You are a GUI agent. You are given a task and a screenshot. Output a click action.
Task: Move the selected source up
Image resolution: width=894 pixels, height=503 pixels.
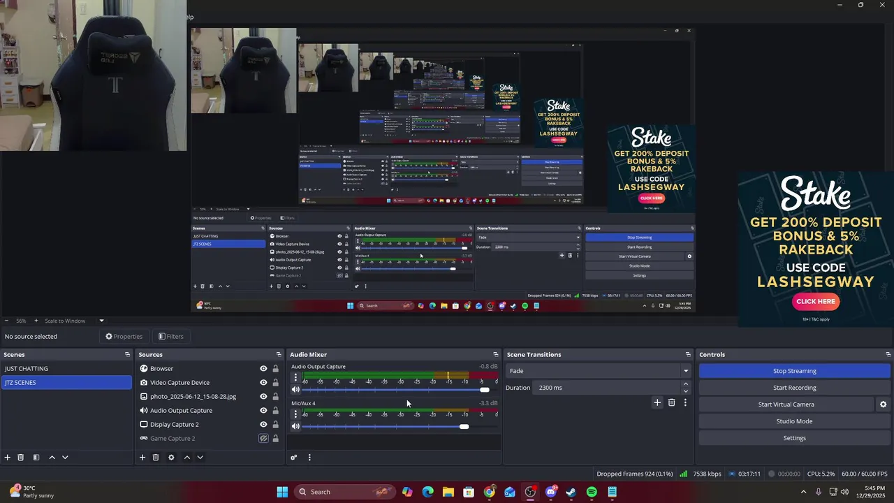tap(186, 458)
